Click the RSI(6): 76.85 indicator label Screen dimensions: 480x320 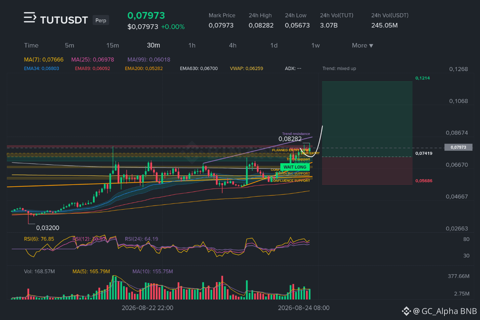coord(39,239)
